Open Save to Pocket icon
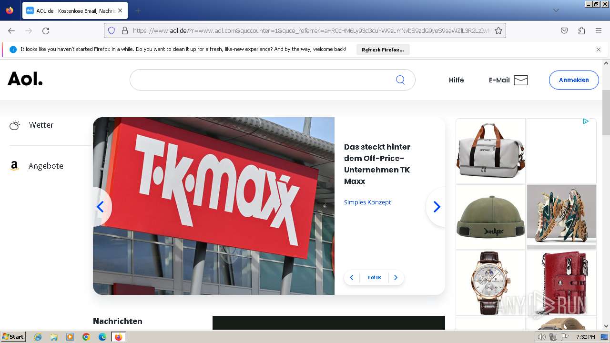 [x=564, y=30]
